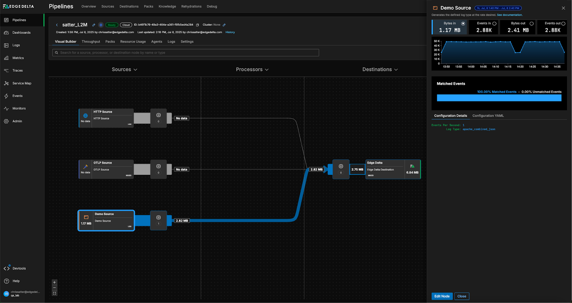Click the fit-to-screen canvas icon
Viewport: 572px width, 303px height.
click(55, 293)
